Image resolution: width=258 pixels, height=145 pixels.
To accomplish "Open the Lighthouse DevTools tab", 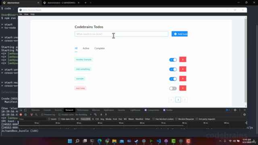I will pos(135,110).
